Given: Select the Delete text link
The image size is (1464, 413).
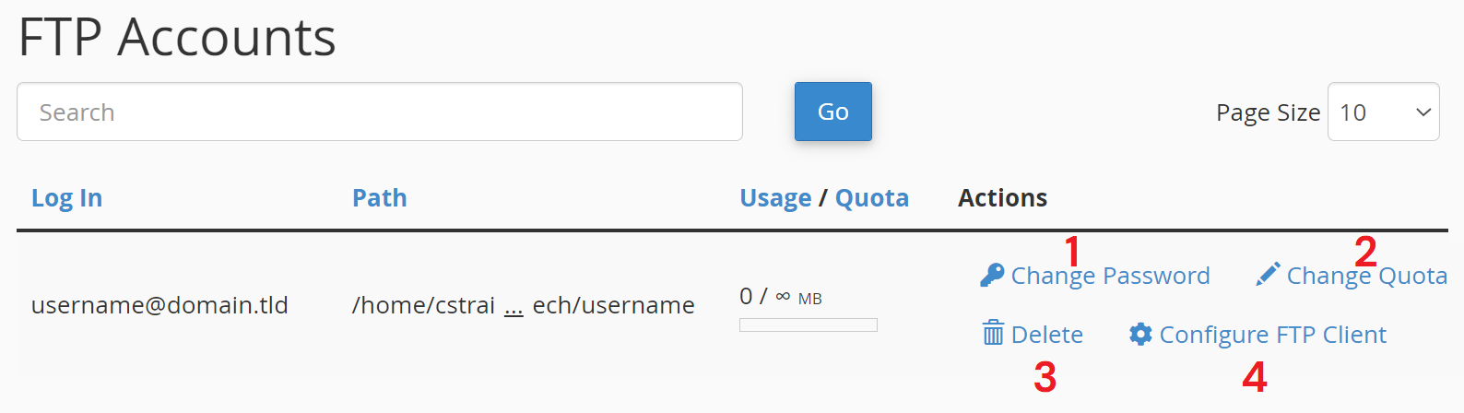Looking at the screenshot, I should pos(1047,335).
